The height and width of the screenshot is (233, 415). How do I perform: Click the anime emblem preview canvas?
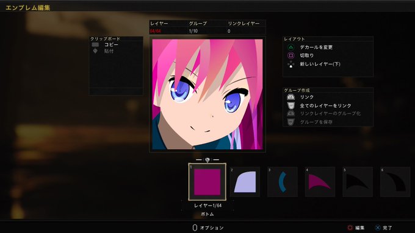208,94
